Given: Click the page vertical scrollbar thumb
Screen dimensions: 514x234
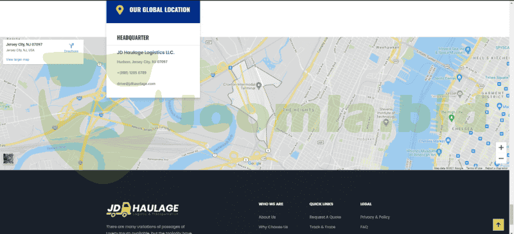Looking at the screenshot, I should (511, 214).
